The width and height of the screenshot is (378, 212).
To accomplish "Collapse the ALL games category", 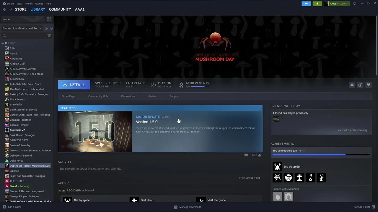I will pyautogui.click(x=3, y=43).
